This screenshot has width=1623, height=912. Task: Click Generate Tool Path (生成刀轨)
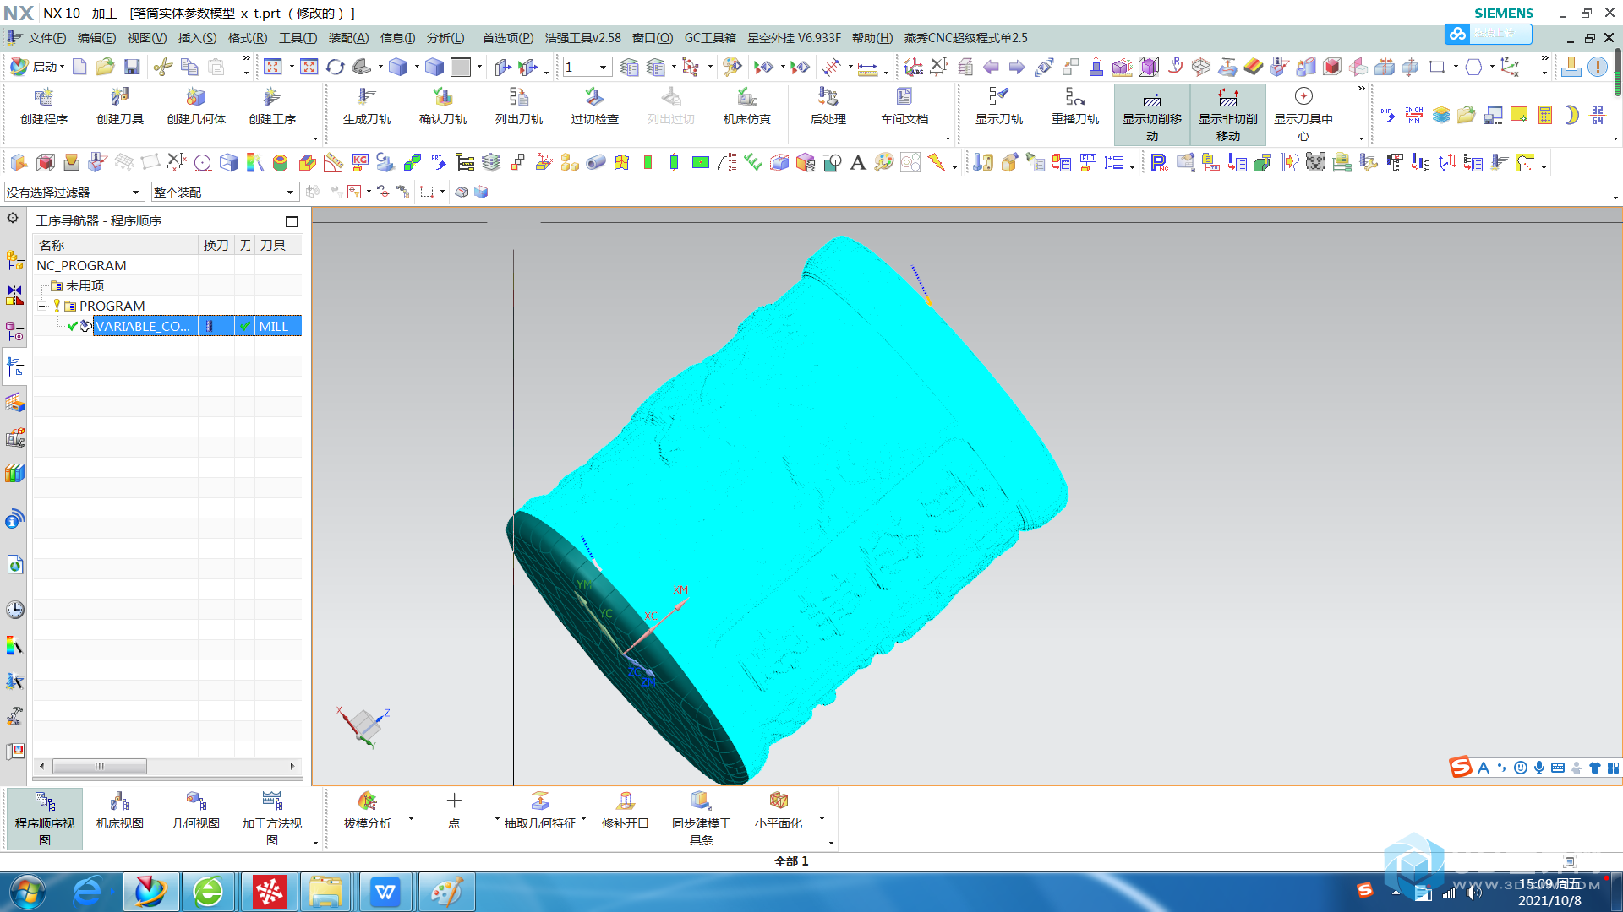coord(367,106)
